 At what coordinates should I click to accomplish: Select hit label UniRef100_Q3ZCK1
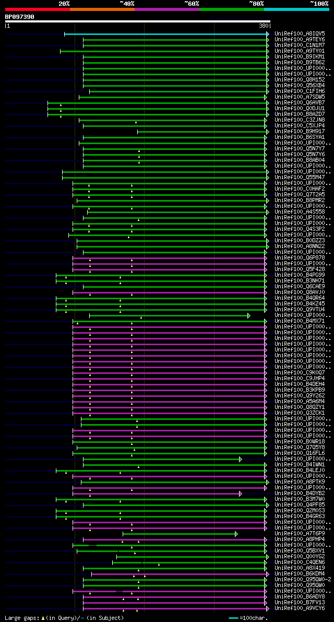tap(300, 413)
